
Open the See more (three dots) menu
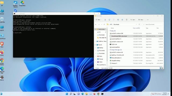(x=148, y=20)
